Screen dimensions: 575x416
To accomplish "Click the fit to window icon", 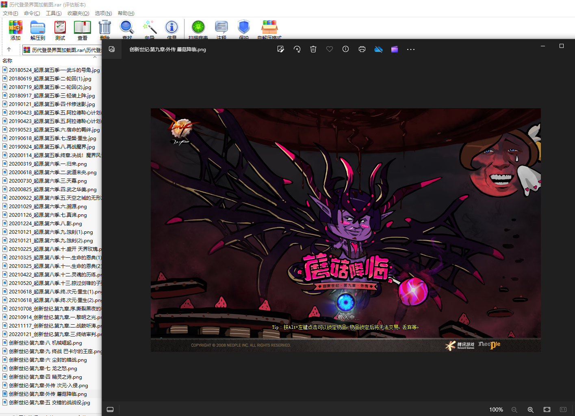I will click(547, 410).
